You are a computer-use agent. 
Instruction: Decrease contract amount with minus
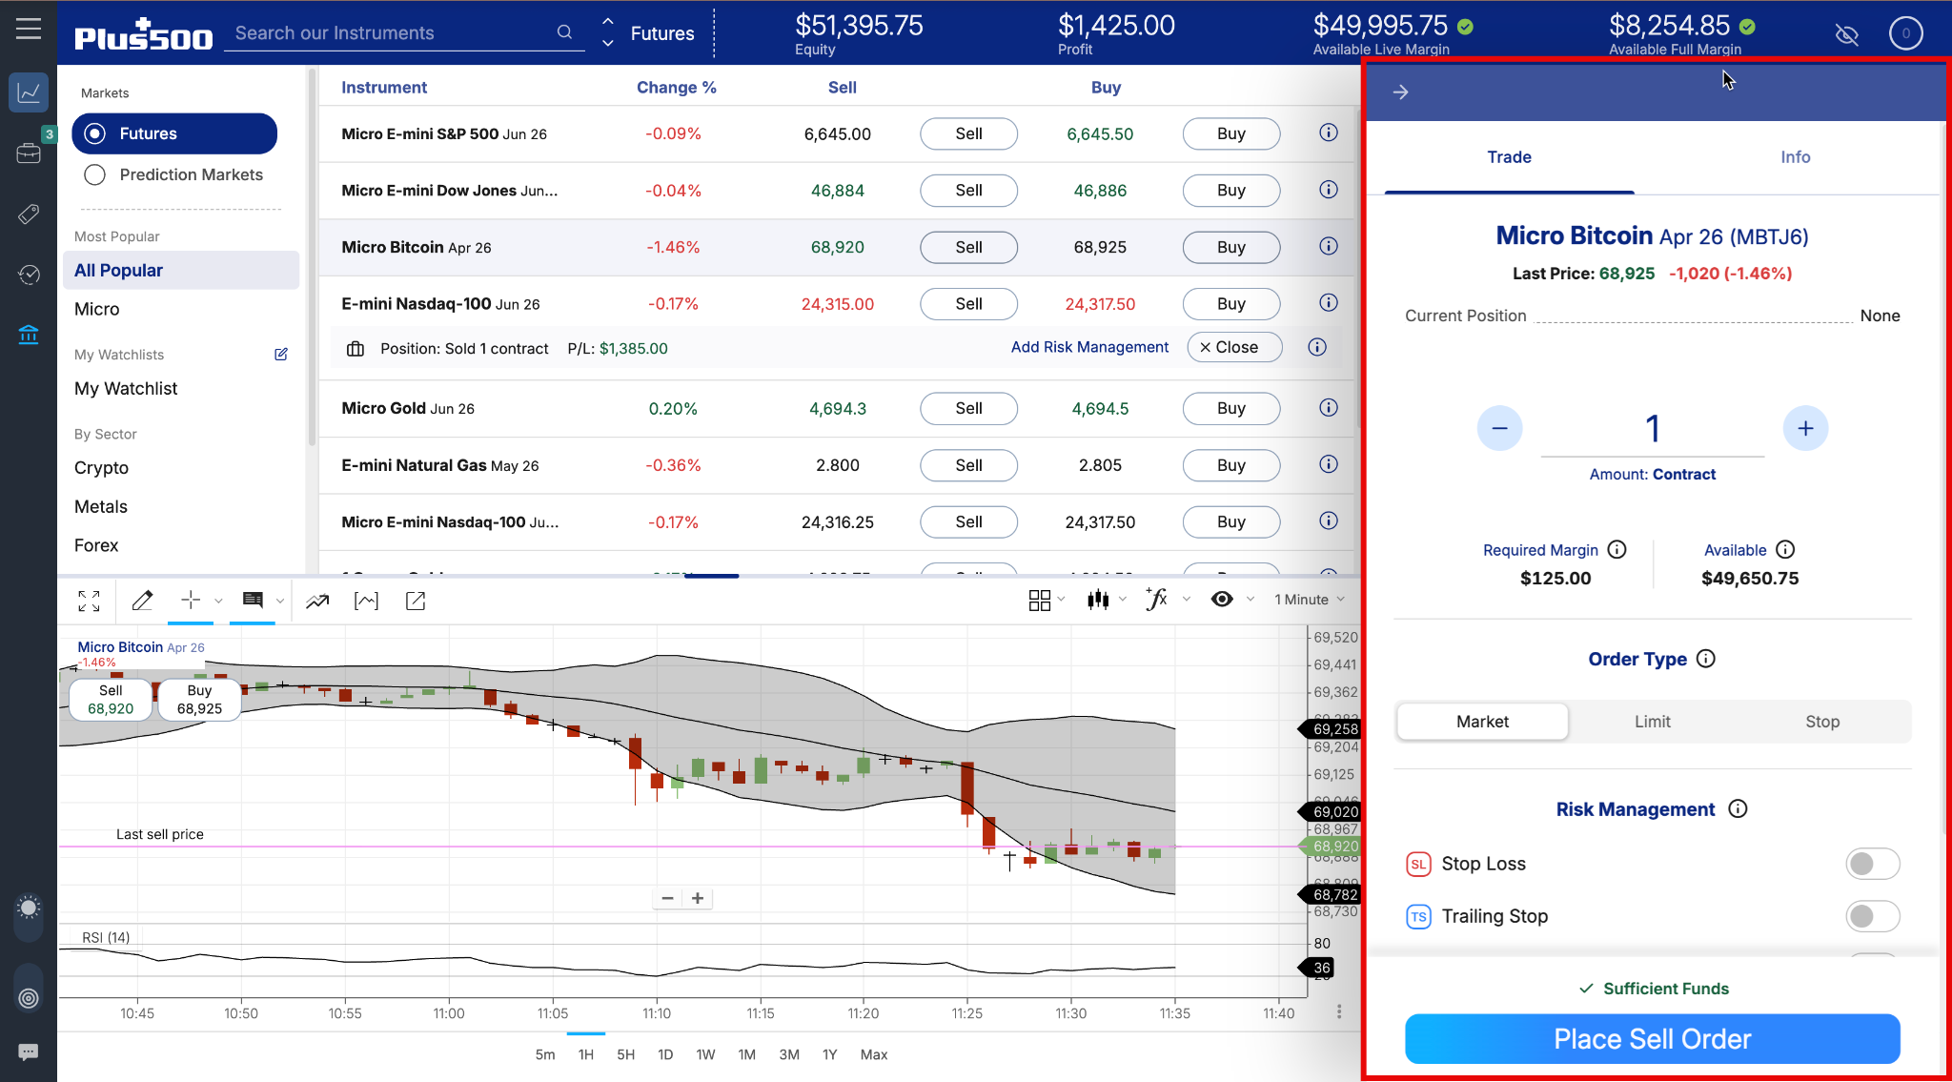pyautogui.click(x=1499, y=428)
